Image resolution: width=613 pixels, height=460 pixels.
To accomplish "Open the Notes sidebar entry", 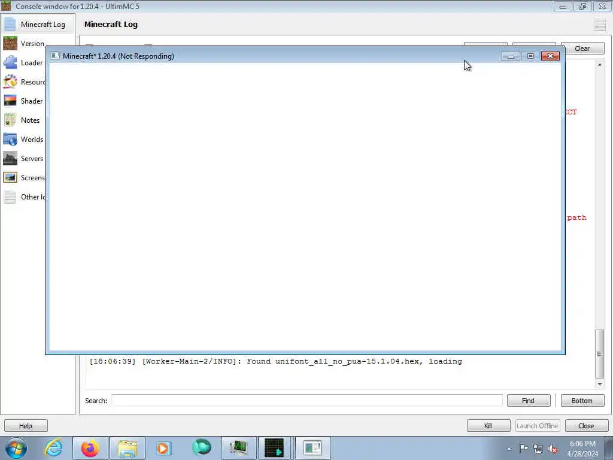I will [x=23, y=120].
